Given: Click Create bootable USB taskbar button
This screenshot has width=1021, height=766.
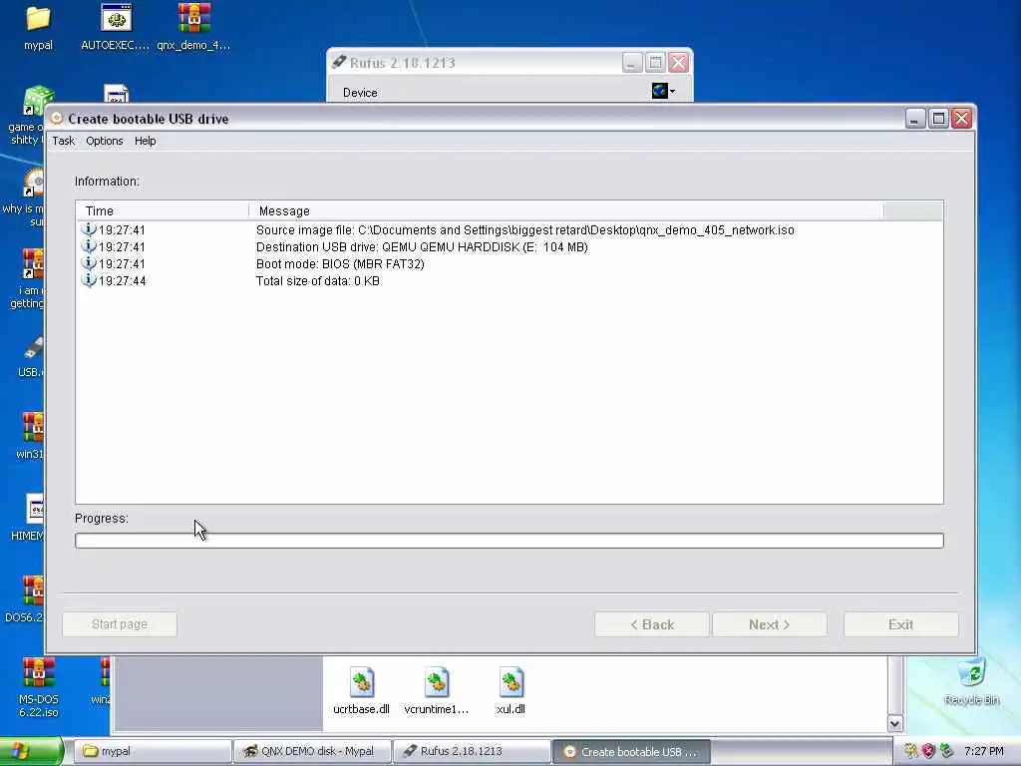Looking at the screenshot, I should 631,751.
